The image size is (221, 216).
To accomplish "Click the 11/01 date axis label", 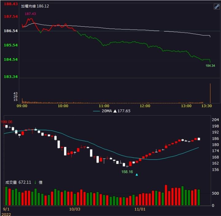I will [x=140, y=209].
